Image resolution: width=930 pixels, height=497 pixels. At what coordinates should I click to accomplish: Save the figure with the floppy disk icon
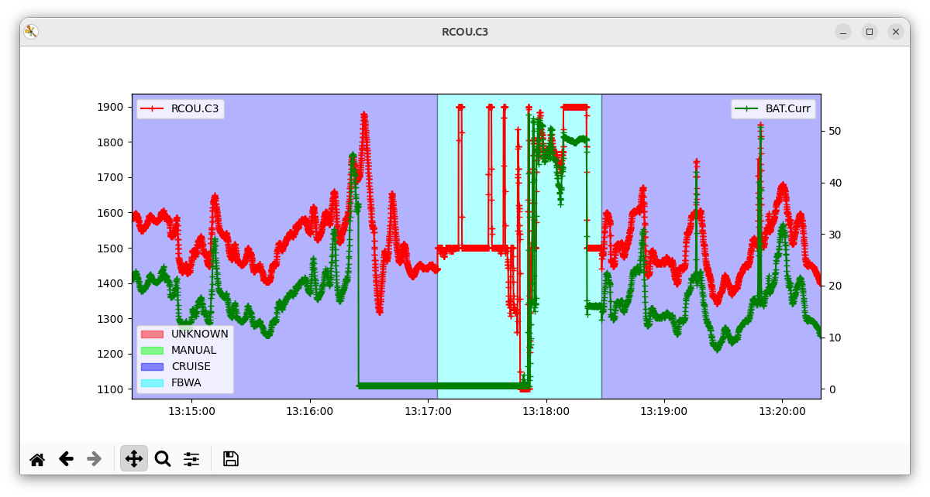230,459
